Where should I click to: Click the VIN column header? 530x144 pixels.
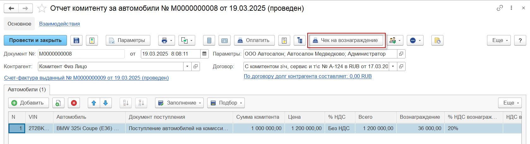pyautogui.click(x=39, y=117)
